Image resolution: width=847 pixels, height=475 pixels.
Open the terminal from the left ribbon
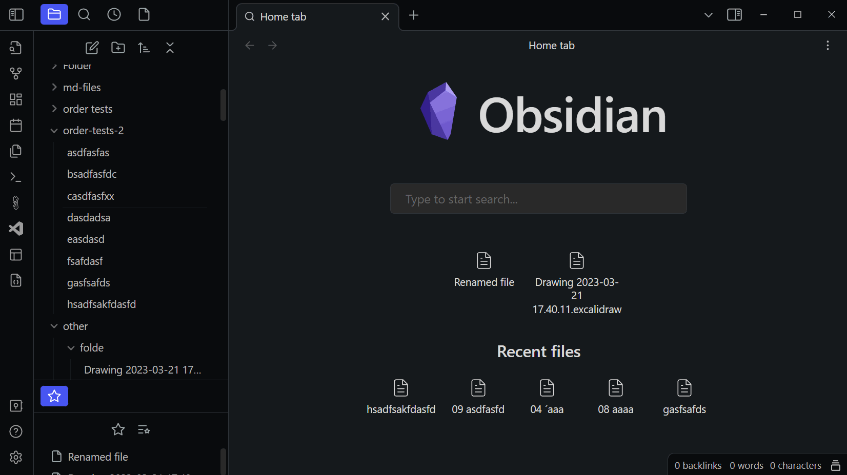tap(15, 177)
